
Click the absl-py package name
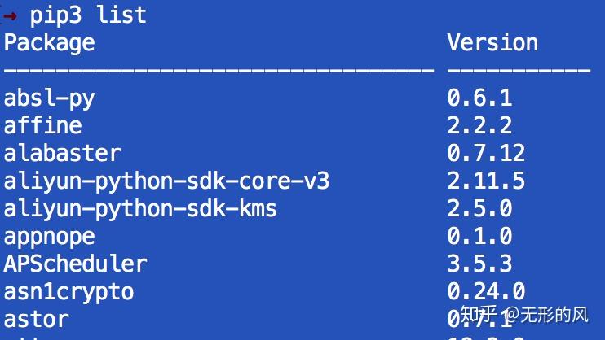50,98
